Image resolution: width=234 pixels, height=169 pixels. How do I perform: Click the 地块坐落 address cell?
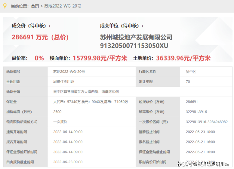coord(140,92)
